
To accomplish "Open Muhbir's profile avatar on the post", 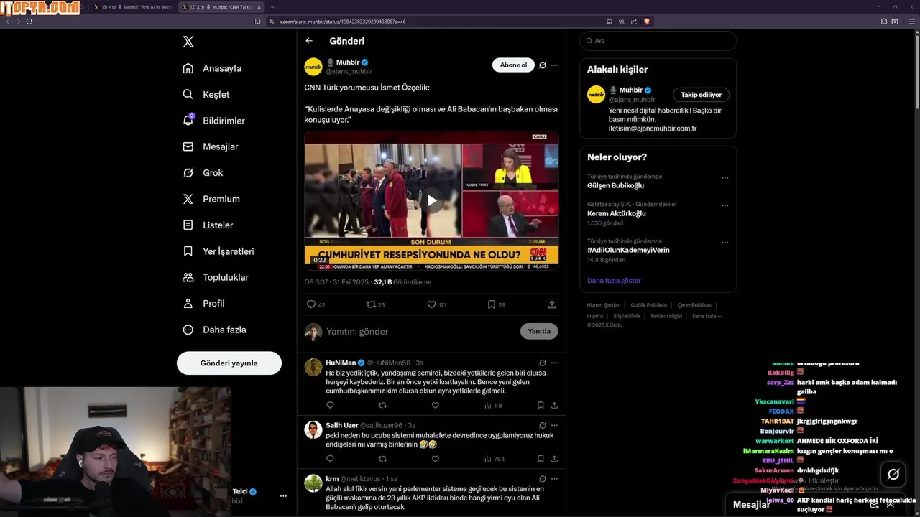I will (313, 67).
